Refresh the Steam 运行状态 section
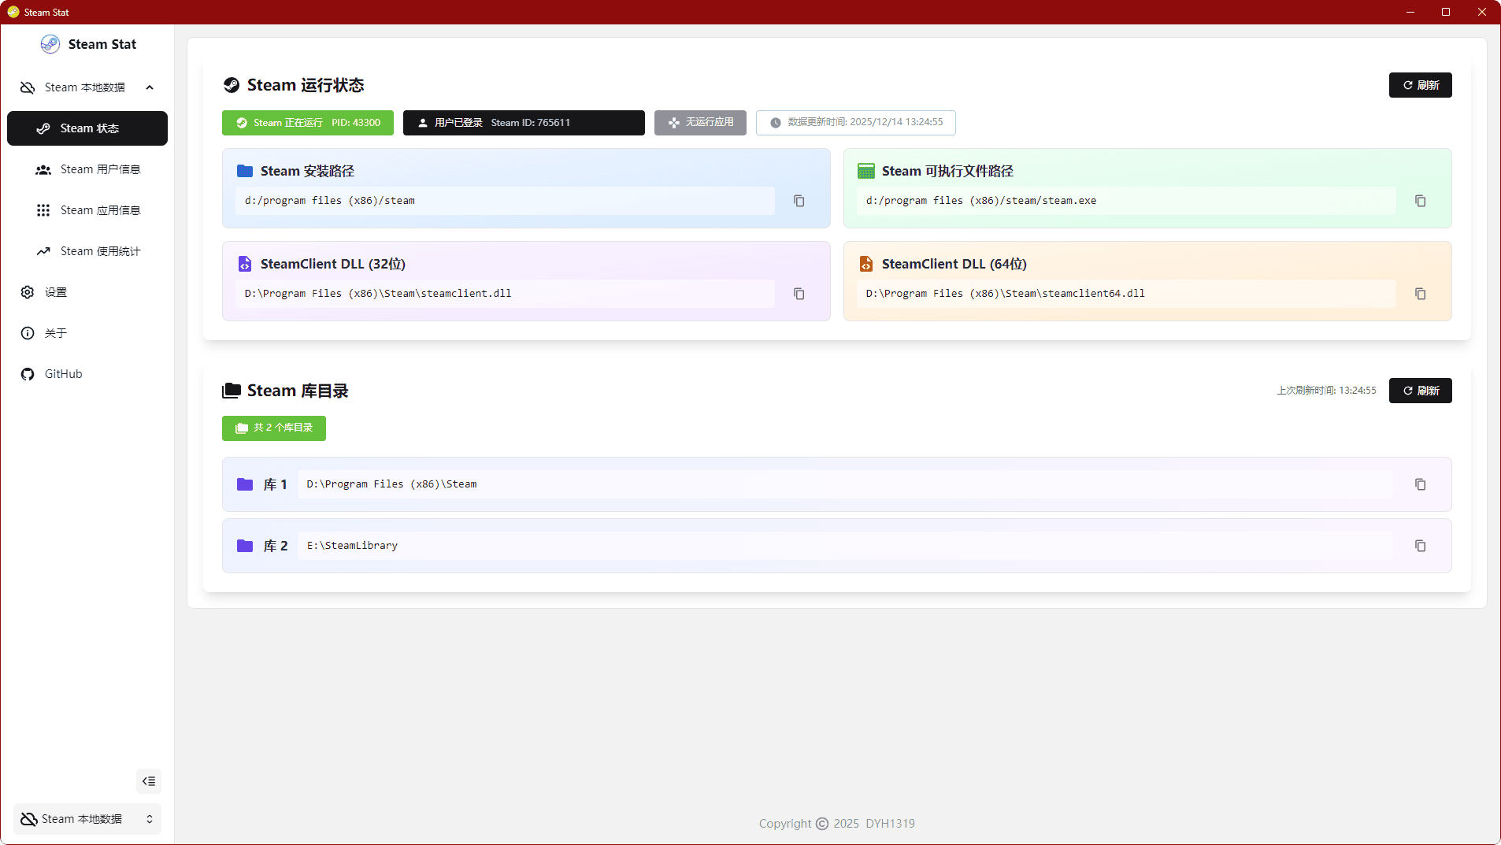This screenshot has width=1501, height=845. click(x=1420, y=85)
